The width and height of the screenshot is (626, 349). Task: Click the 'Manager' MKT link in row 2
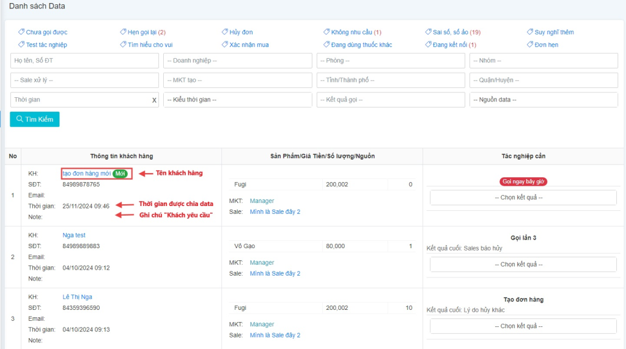pos(262,263)
